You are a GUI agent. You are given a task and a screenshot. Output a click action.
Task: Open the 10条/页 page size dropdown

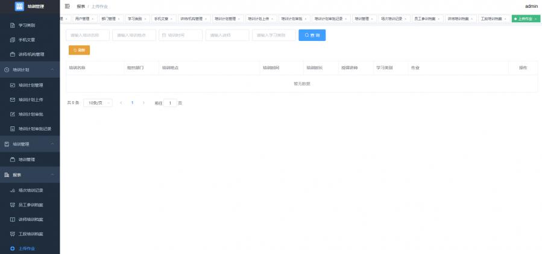[98, 103]
